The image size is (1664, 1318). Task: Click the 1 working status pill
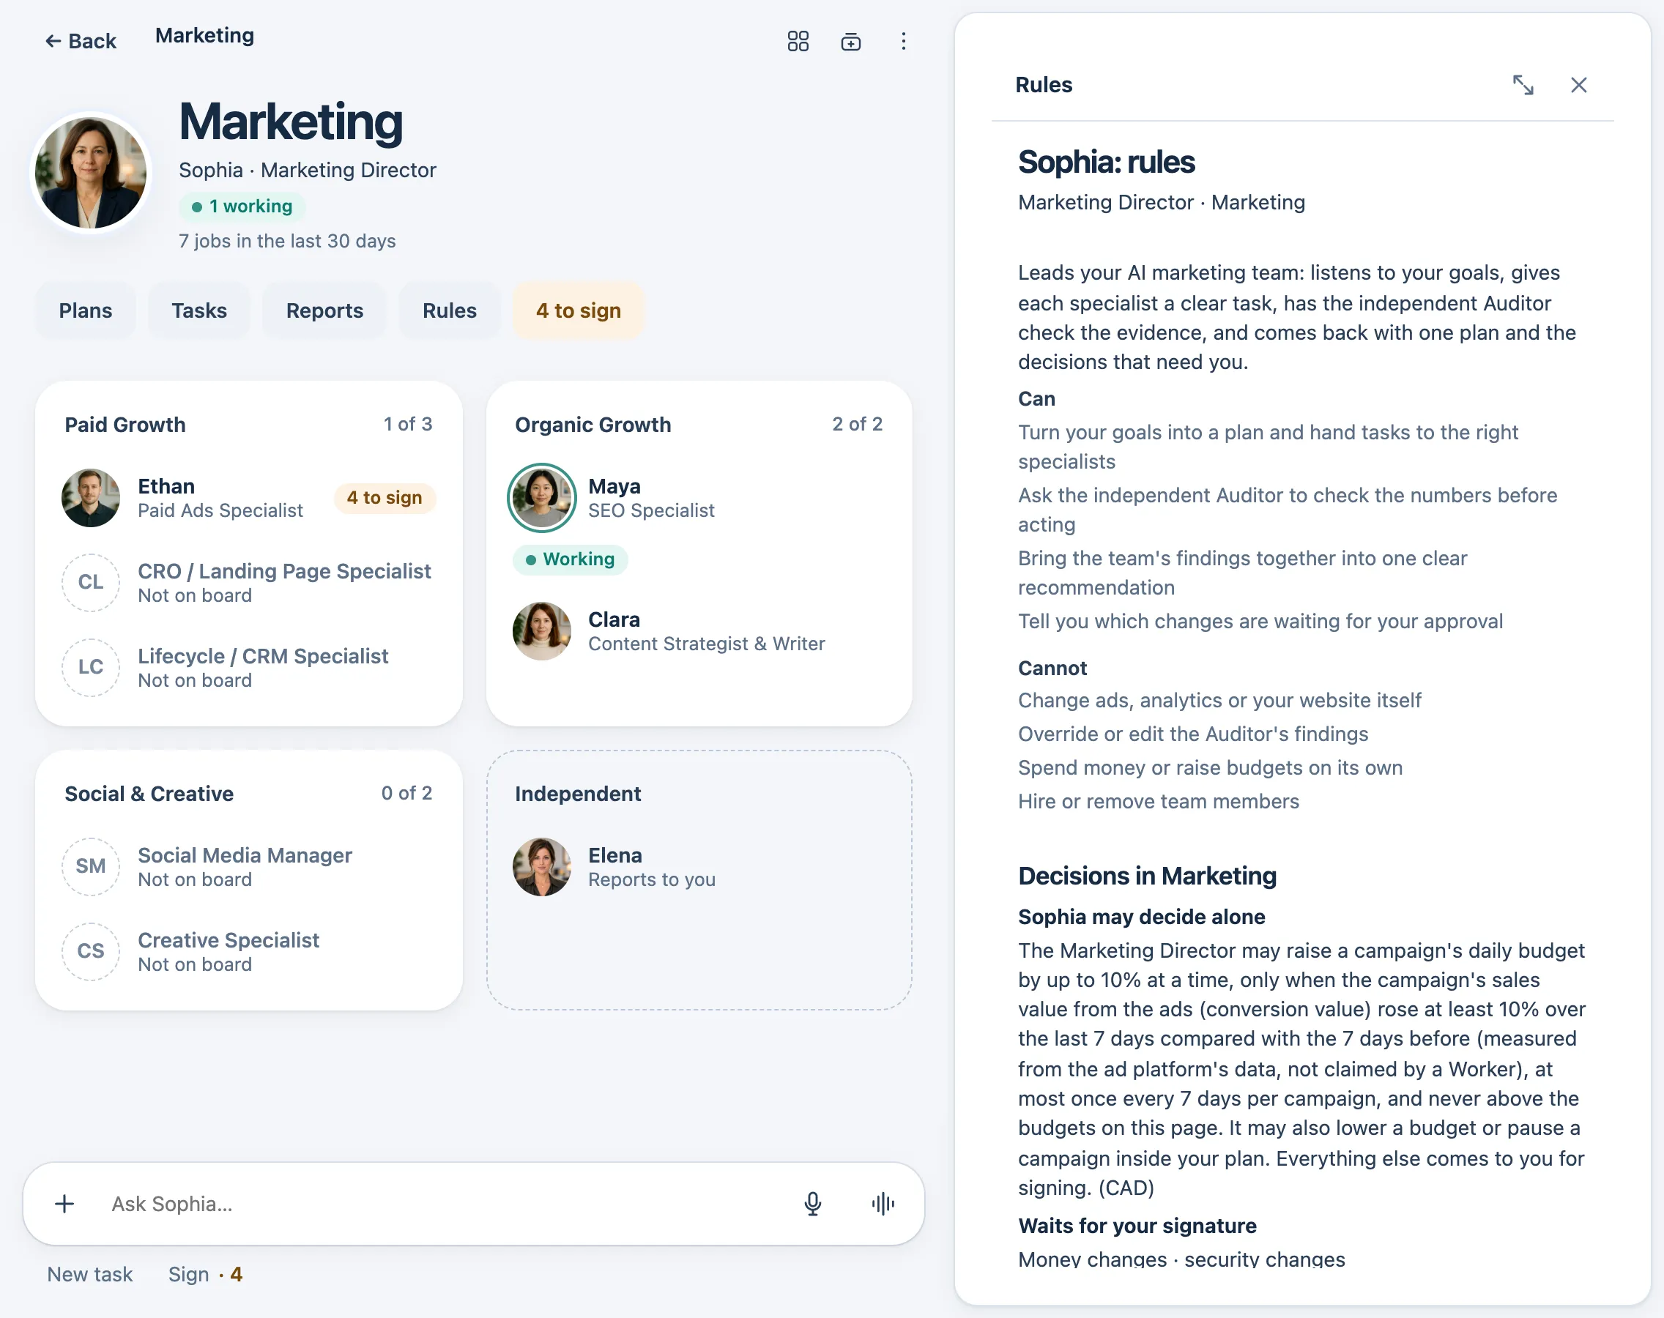242,206
